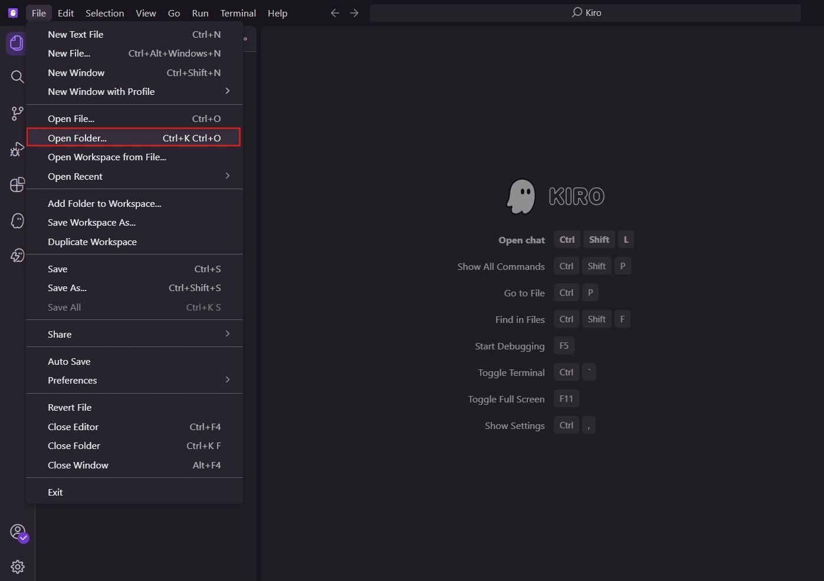824x581 pixels.
Task: Open the Run menu
Action: pyautogui.click(x=200, y=13)
